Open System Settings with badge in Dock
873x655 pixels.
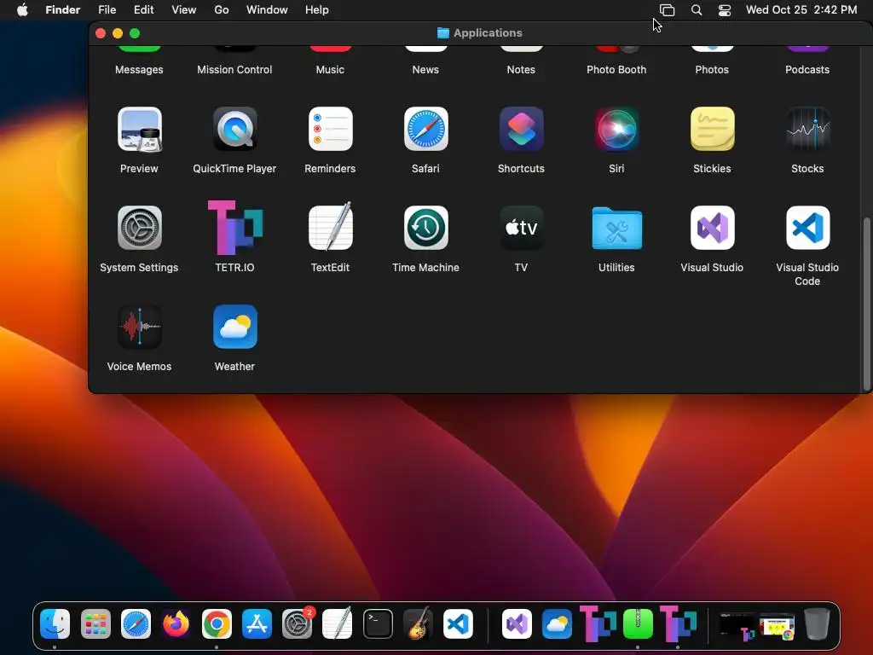click(298, 623)
